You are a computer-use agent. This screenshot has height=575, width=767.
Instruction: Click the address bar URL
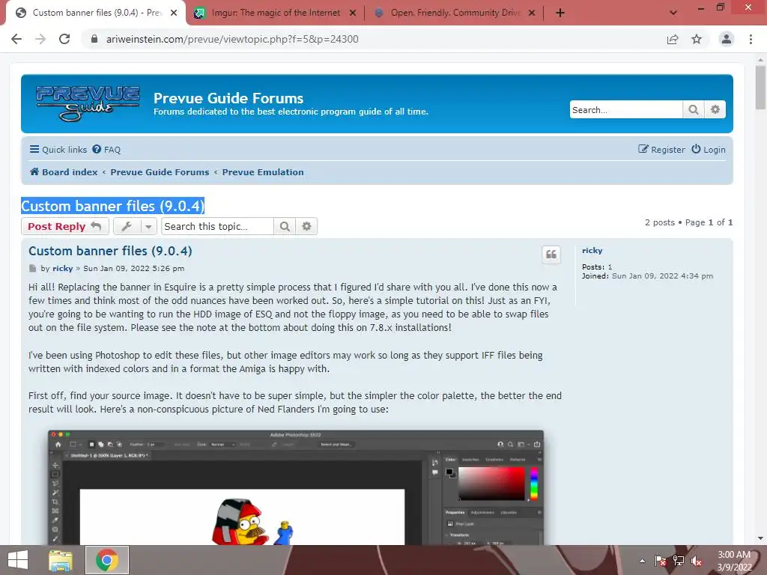232,39
